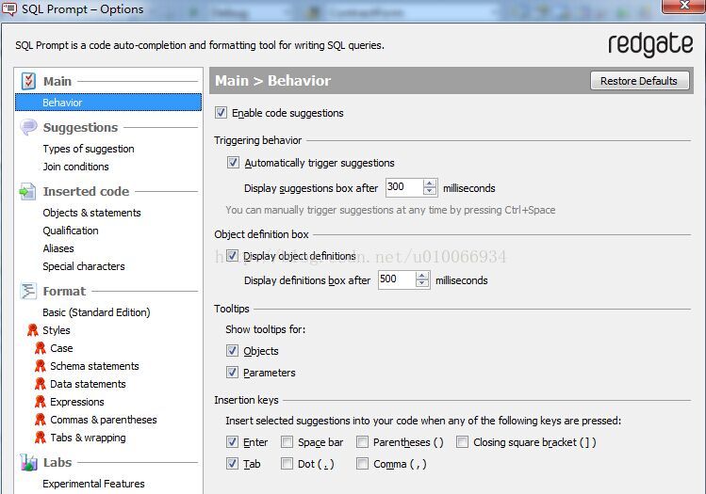Viewport: 706px width, 494px height.
Task: Increase definitions box delay with up arrow
Action: [422, 276]
